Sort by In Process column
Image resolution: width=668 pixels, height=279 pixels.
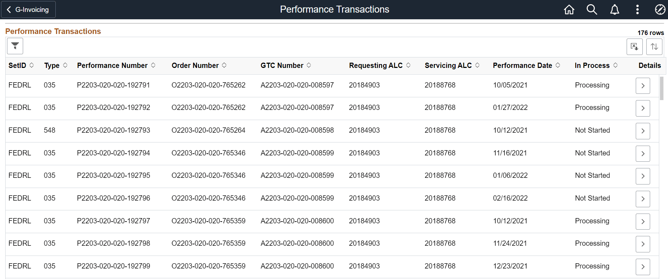point(596,65)
